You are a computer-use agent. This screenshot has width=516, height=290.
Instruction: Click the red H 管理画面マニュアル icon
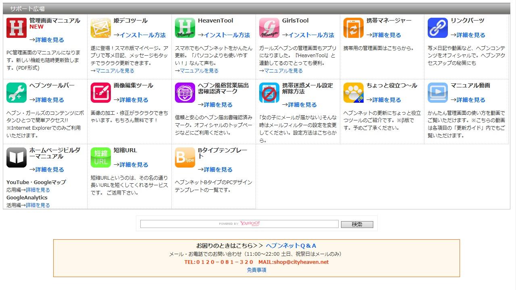point(17,28)
